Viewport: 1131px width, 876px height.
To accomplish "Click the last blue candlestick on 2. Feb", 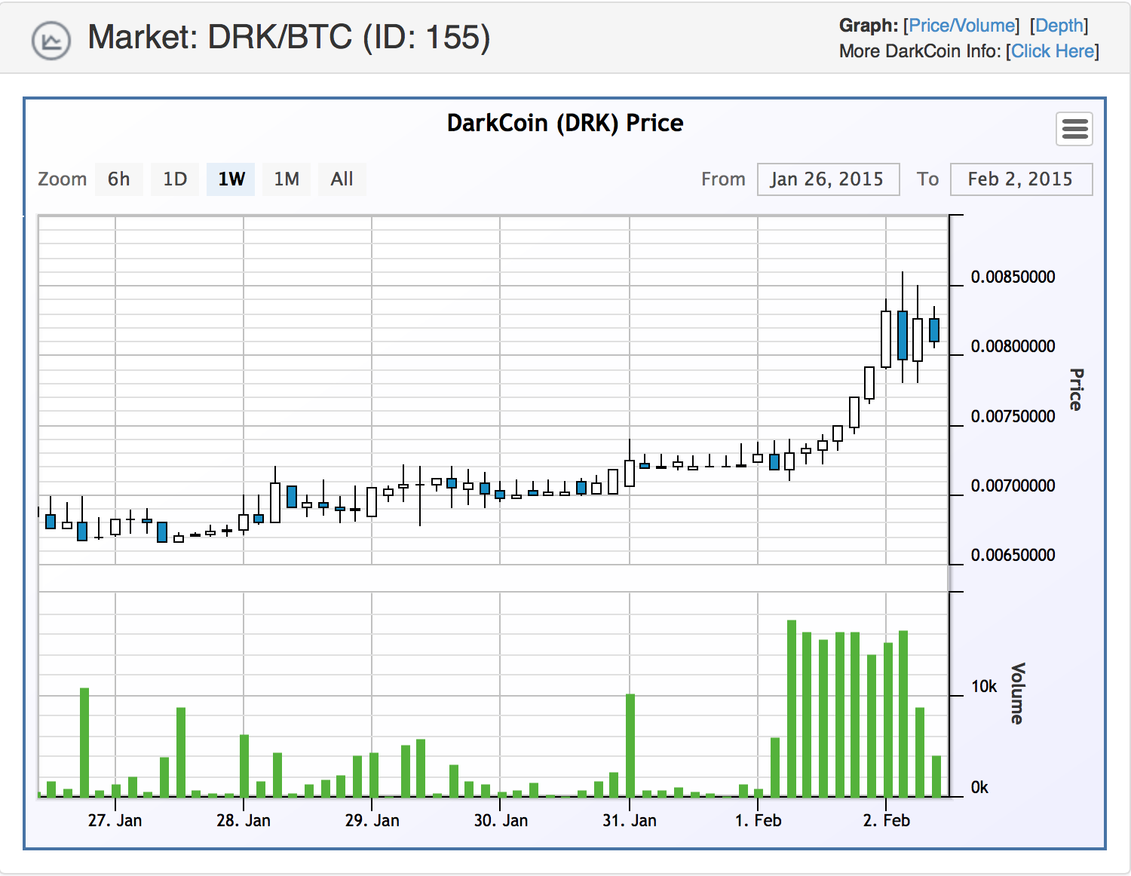I will [934, 330].
